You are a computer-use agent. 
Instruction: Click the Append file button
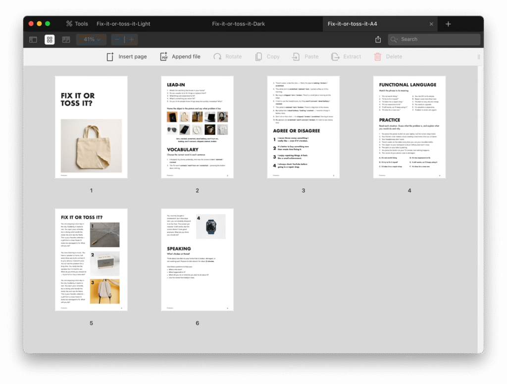click(180, 57)
